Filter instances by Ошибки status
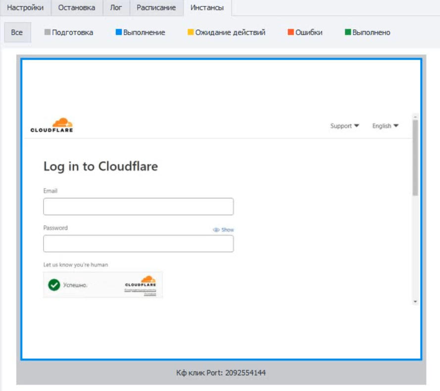440x391 pixels. pyautogui.click(x=305, y=32)
